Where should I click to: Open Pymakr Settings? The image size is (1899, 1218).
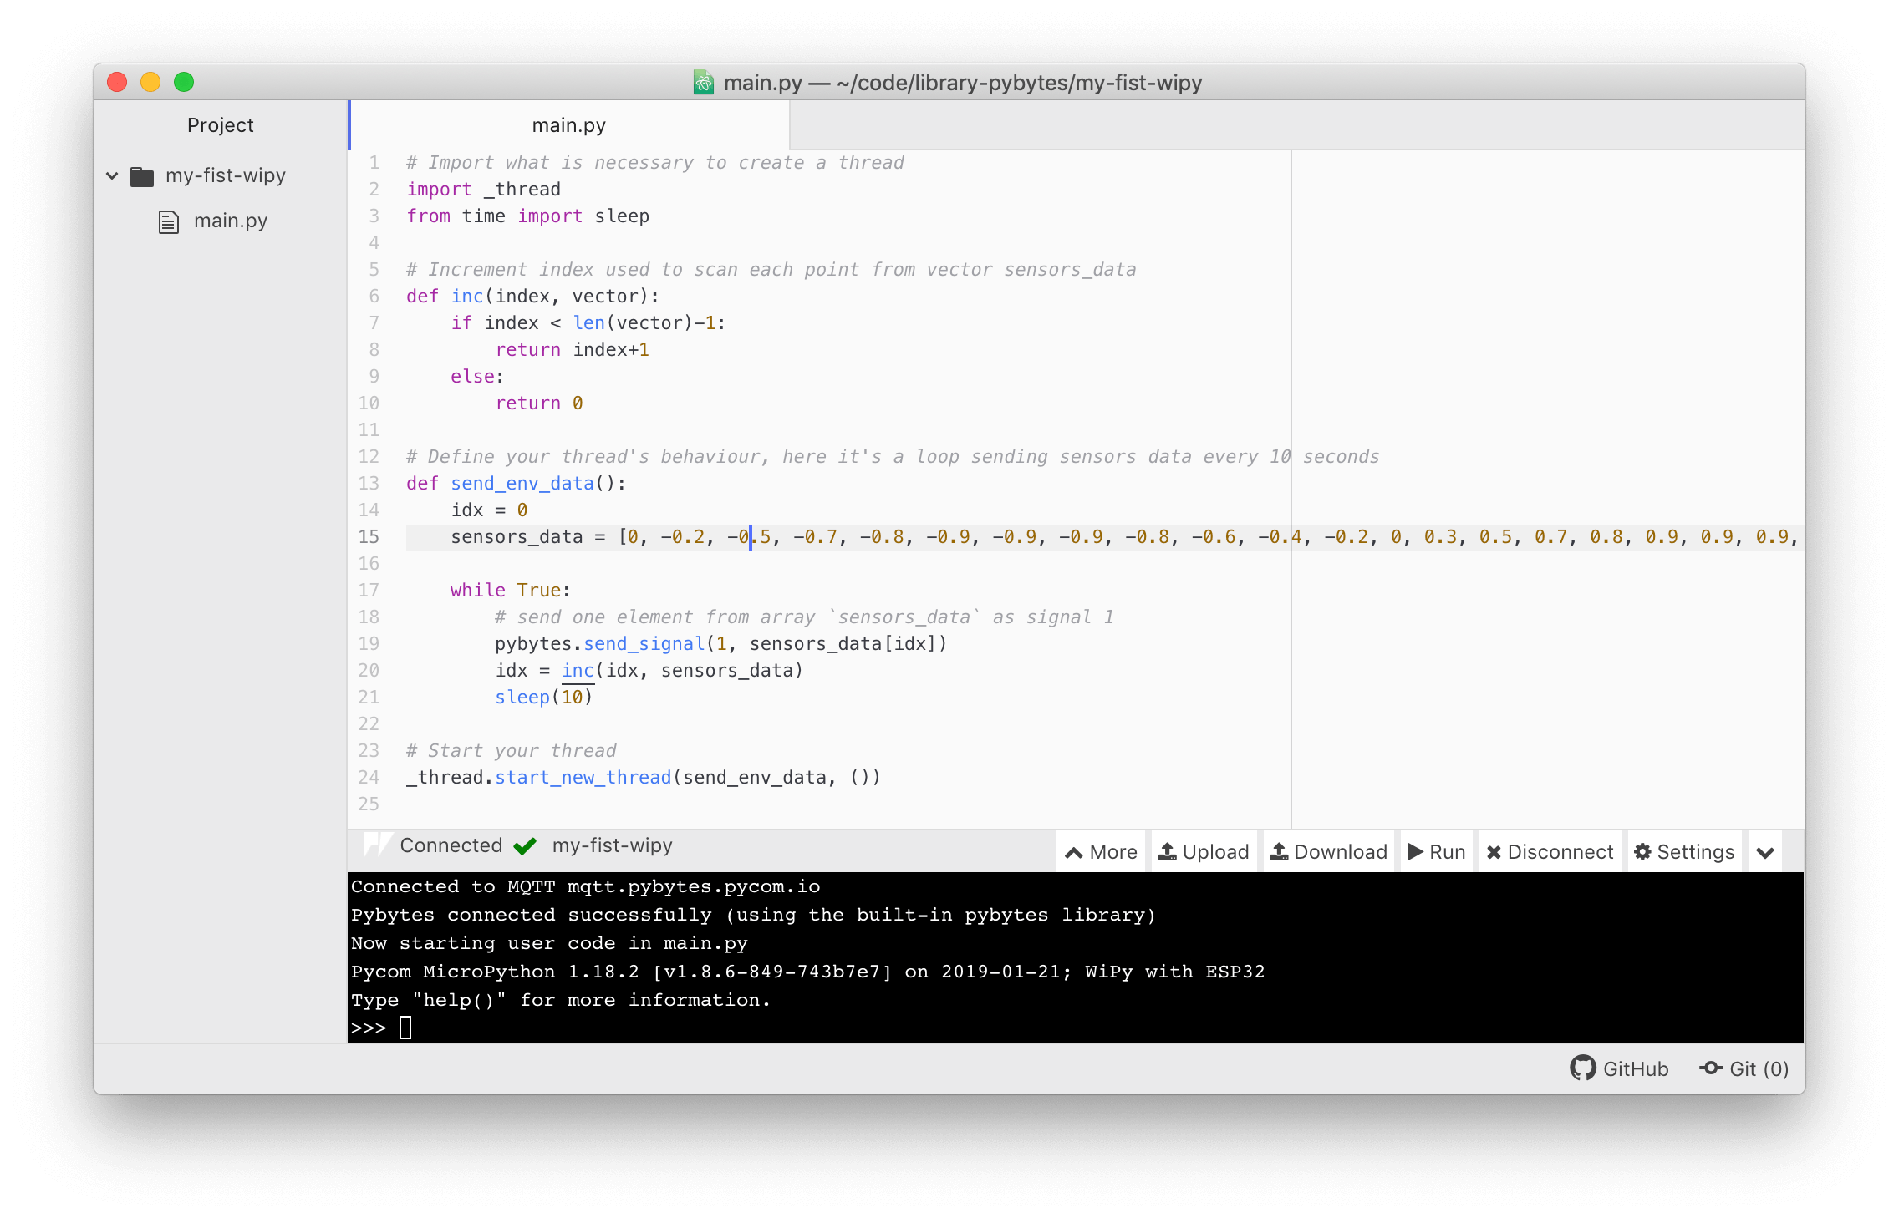(x=1684, y=852)
